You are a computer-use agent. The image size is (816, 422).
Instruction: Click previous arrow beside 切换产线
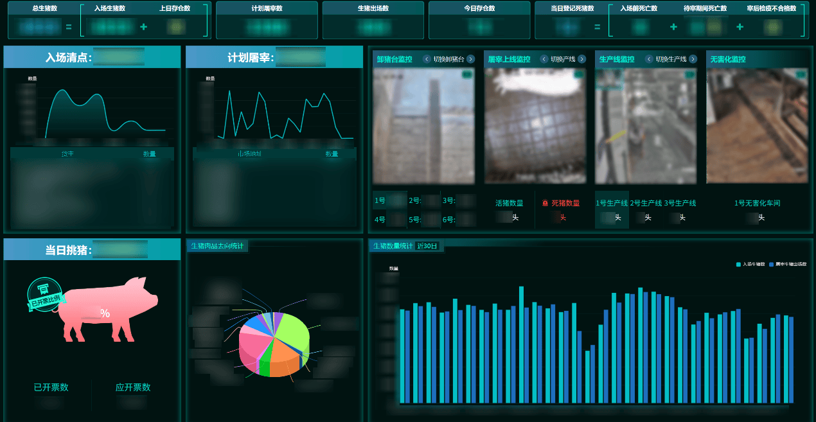544,59
